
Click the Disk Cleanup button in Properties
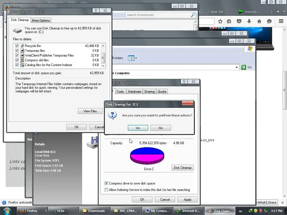(x=182, y=168)
